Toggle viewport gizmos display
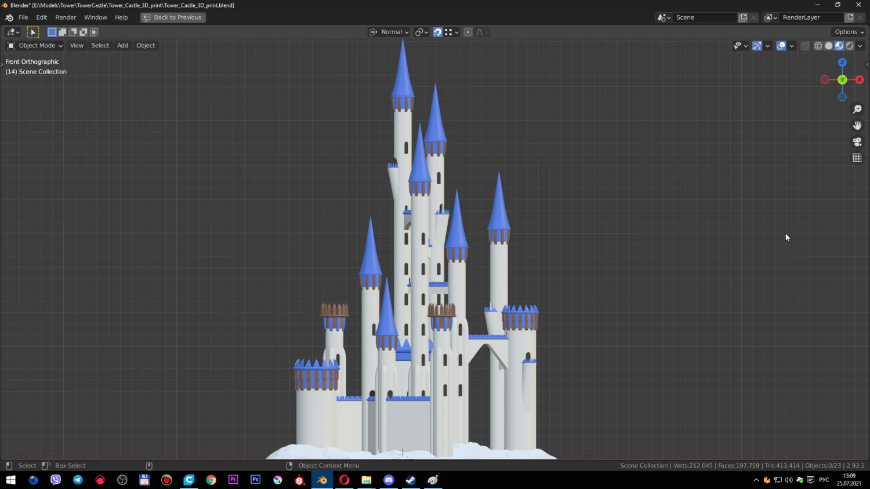This screenshot has height=489, width=870. (757, 46)
